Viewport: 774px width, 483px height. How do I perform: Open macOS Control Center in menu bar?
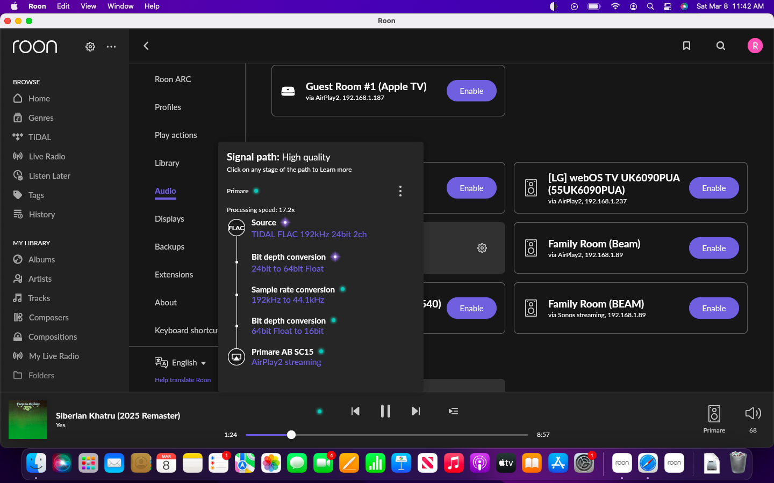click(x=668, y=6)
